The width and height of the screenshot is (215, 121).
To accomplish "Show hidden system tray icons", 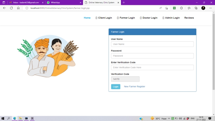I will [x=169, y=119].
